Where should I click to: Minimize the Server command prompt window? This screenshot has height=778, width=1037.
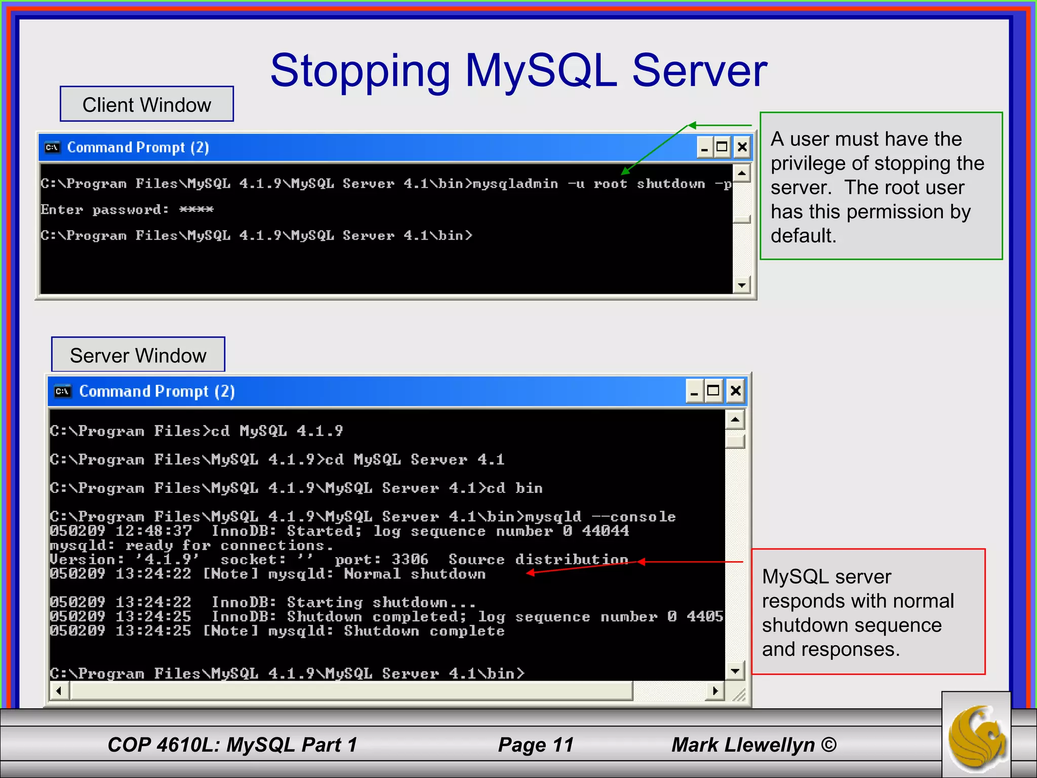(694, 391)
